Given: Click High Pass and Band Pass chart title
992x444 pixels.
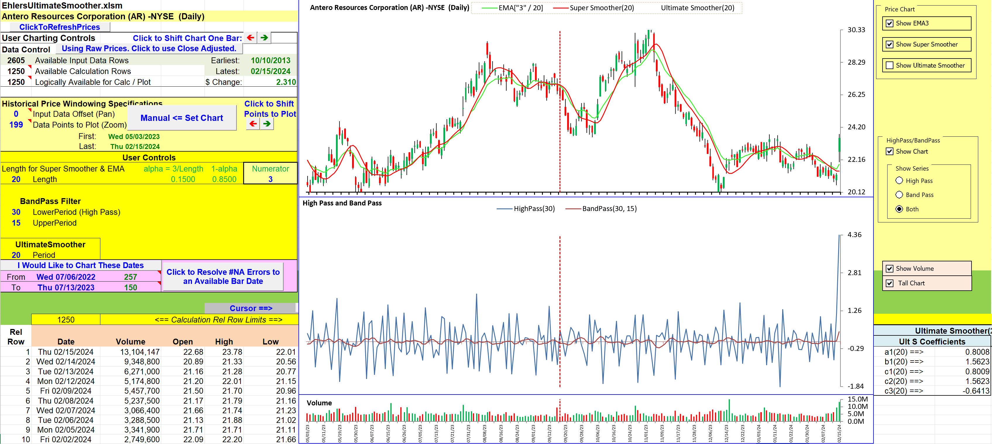Looking at the screenshot, I should (x=342, y=203).
